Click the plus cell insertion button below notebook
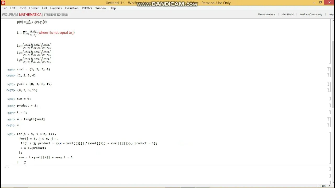This screenshot has height=188, width=335. tap(7, 166)
